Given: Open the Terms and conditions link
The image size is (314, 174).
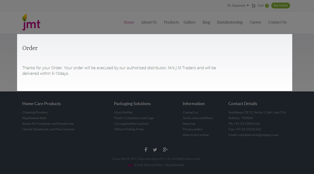Looking at the screenshot, I should (197, 118).
